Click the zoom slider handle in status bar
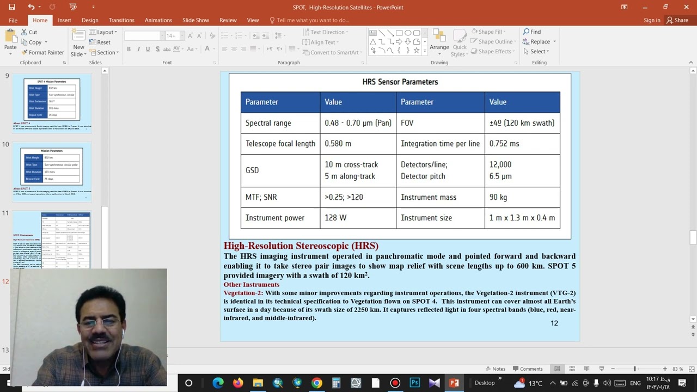 [634, 369]
